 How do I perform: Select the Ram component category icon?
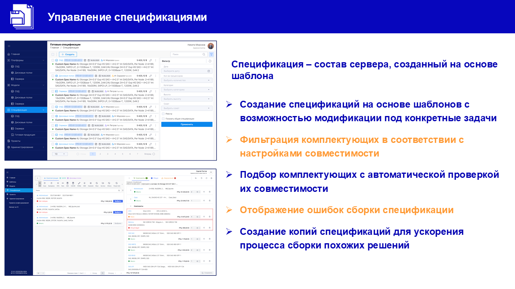click(63, 185)
